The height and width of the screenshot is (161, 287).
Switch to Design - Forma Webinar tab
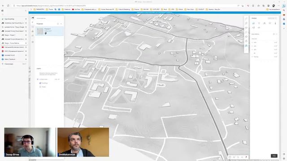coord(14,43)
